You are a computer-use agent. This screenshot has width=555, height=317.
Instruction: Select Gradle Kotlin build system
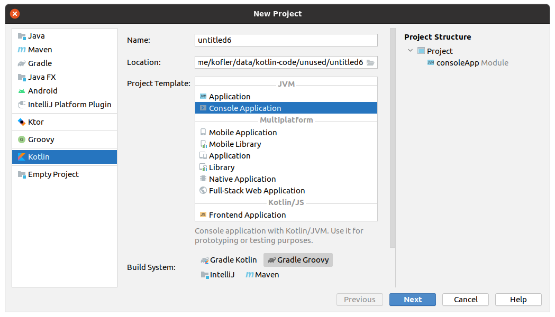click(x=229, y=260)
